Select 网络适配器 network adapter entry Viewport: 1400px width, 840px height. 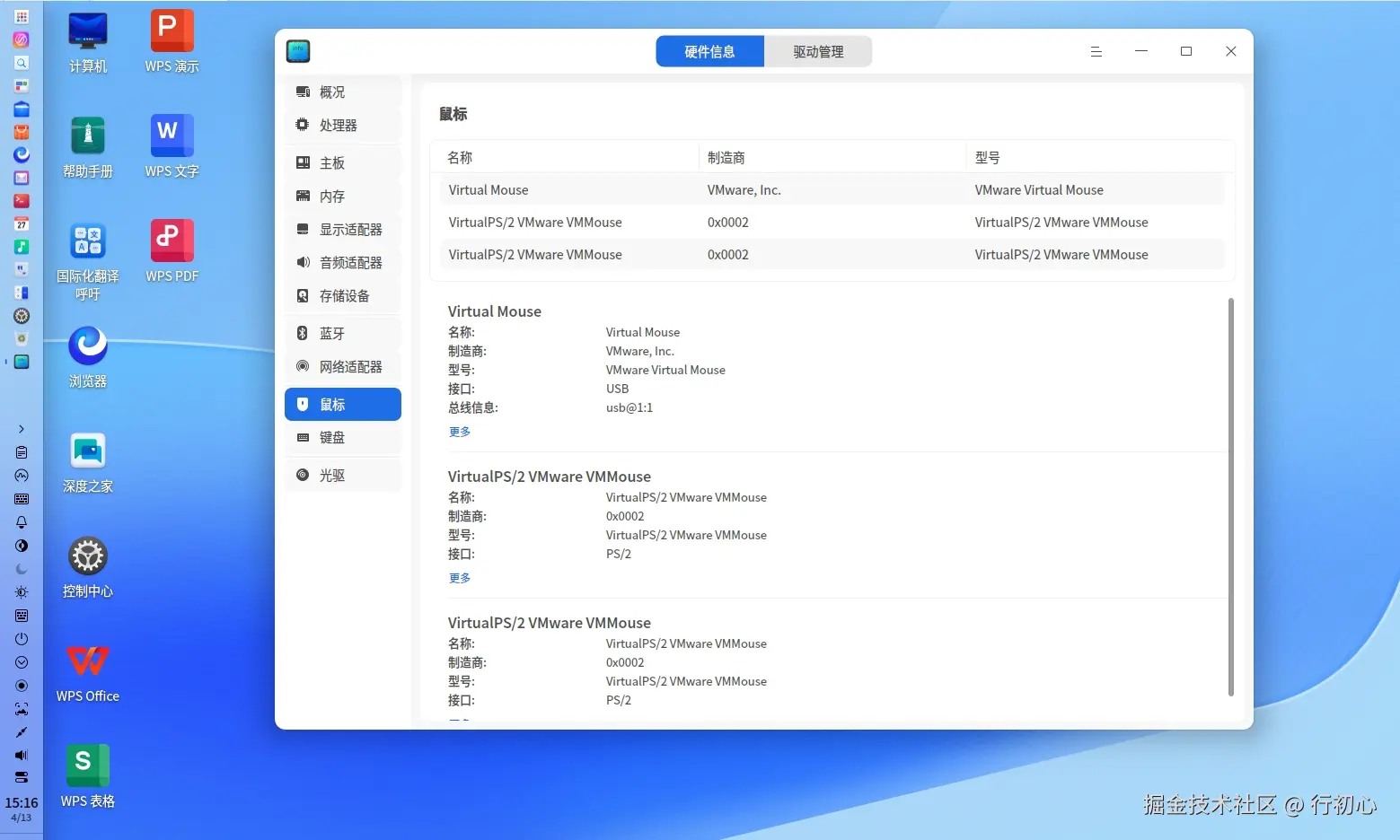click(x=343, y=366)
